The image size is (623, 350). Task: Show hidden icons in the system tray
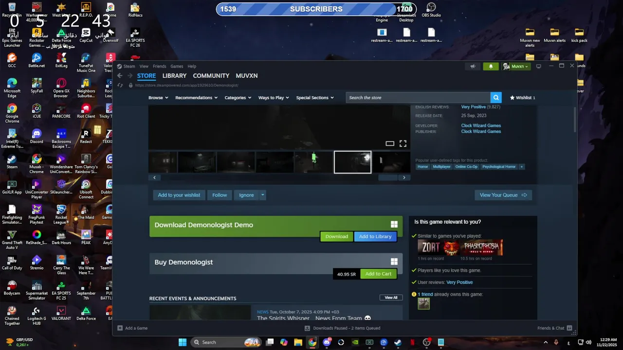pyautogui.click(x=545, y=342)
